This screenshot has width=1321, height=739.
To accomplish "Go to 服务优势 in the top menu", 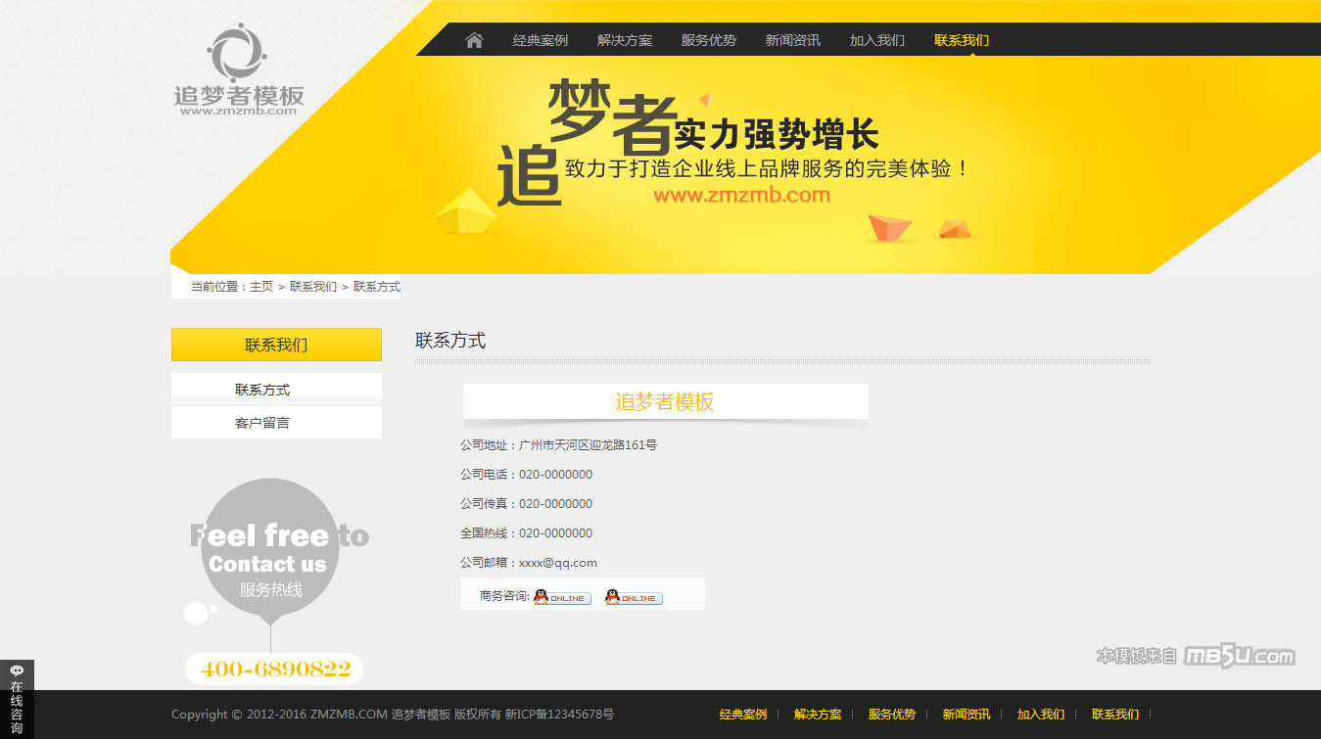I will [709, 40].
